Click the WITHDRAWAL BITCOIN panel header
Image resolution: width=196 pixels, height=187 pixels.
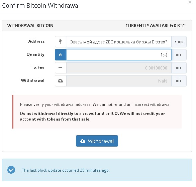pyautogui.click(x=97, y=26)
